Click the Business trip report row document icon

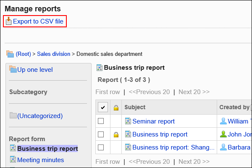pos(128,134)
